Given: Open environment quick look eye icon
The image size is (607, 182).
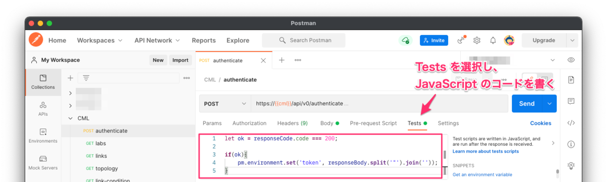Looking at the screenshot, I should click(571, 60).
